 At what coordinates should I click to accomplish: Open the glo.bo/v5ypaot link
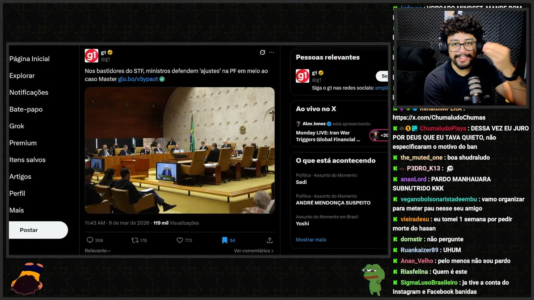[x=138, y=79]
